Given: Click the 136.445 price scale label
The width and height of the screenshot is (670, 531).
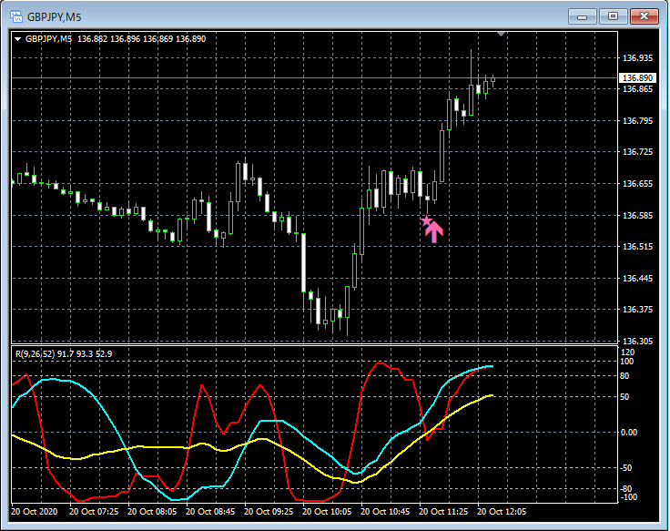Looking at the screenshot, I should 637,279.
